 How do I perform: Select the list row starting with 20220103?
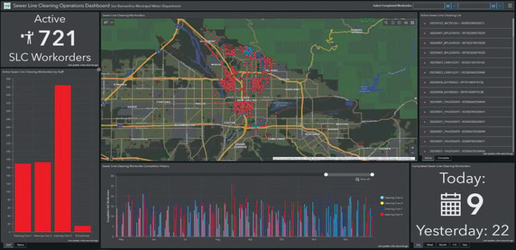466,23
